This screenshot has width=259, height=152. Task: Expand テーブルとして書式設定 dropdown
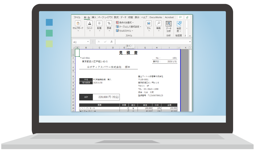pos(128,27)
